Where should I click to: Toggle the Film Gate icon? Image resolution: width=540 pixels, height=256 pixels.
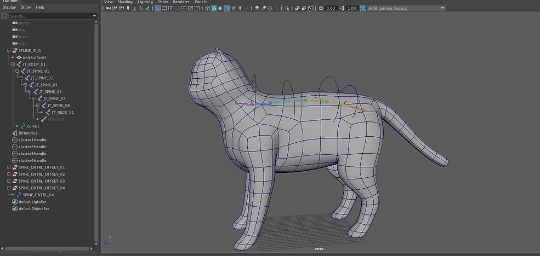[164, 8]
